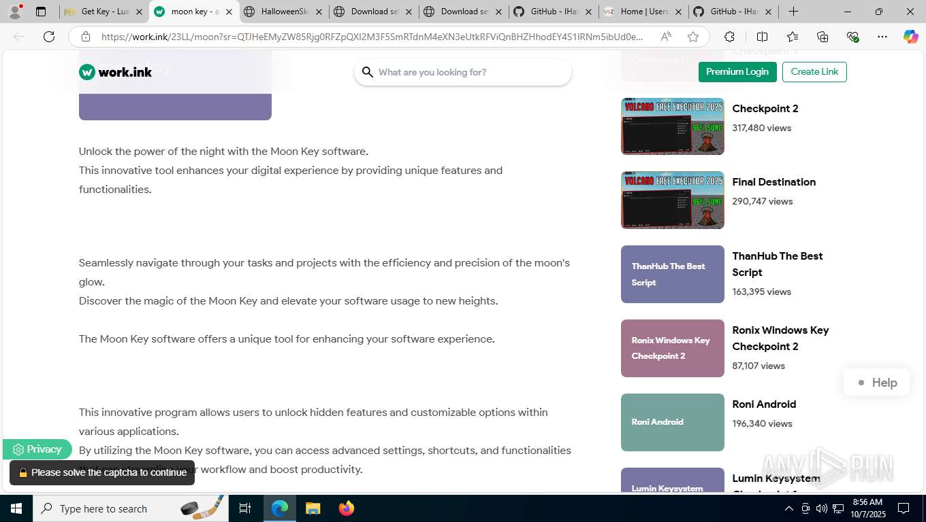Close the Get Key - Lua tab

139,12
